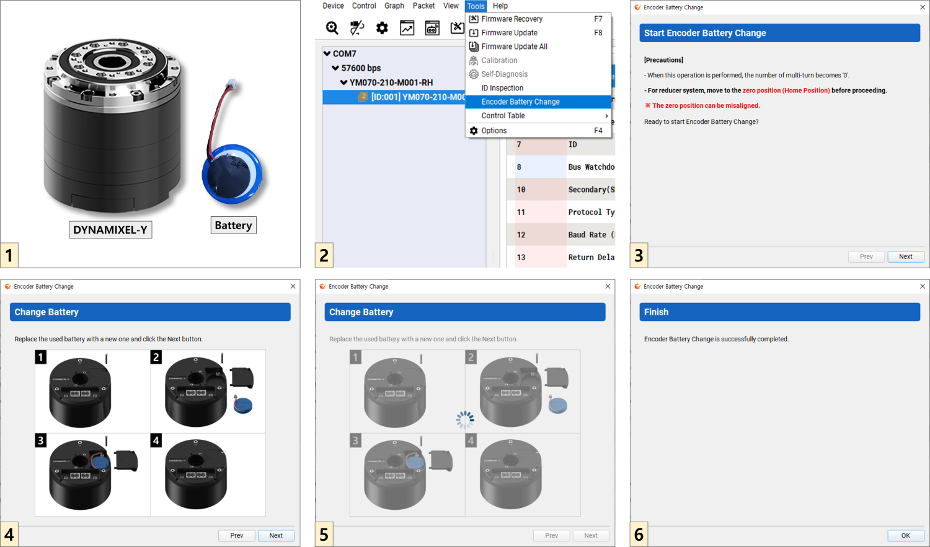Screen dimensions: 930x547
Task: Click the greyed Calibration menu entry
Action: coord(538,61)
